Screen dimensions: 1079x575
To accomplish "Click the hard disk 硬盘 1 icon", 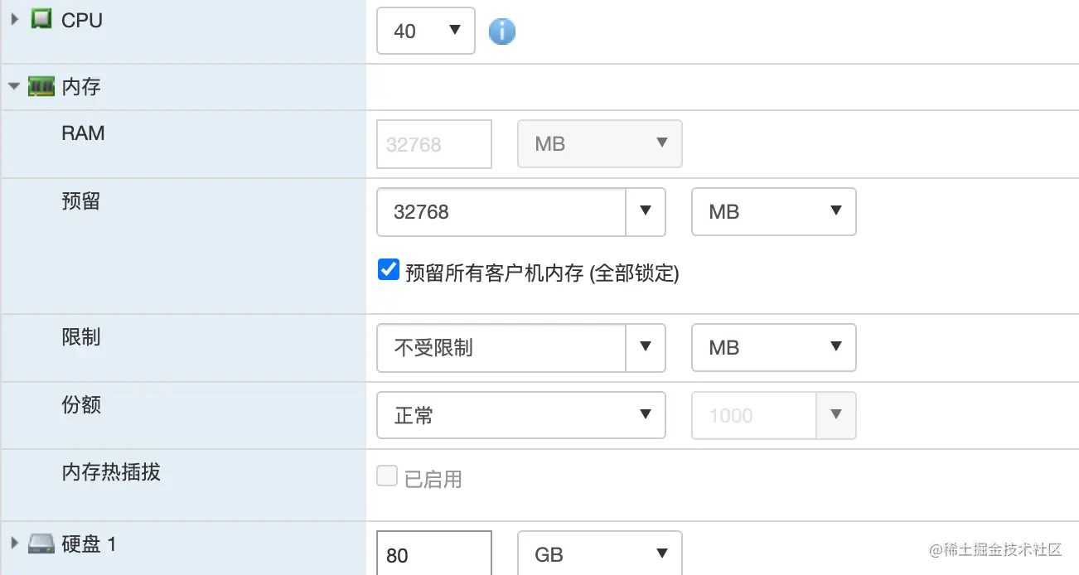I will click(x=41, y=544).
